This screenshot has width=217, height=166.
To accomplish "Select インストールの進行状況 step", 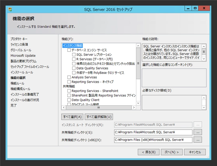I will pos(25,100).
